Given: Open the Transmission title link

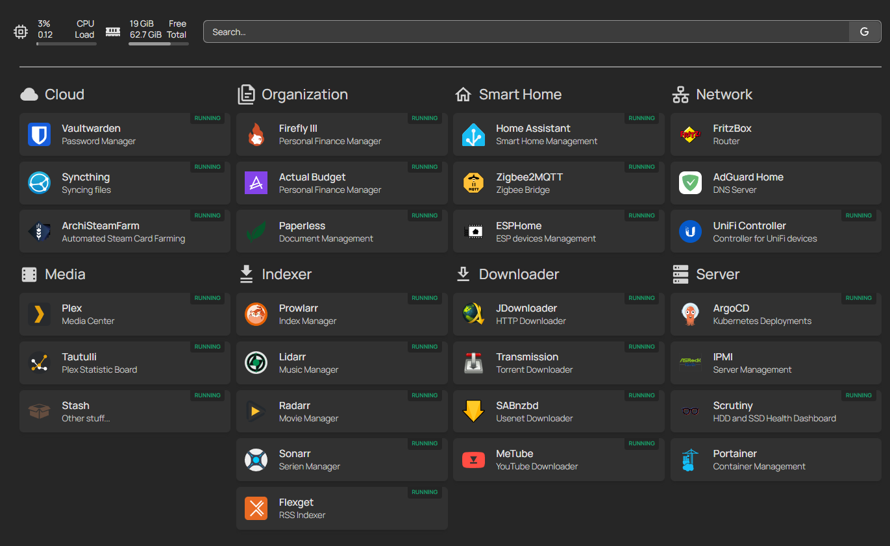Looking at the screenshot, I should pos(527,357).
